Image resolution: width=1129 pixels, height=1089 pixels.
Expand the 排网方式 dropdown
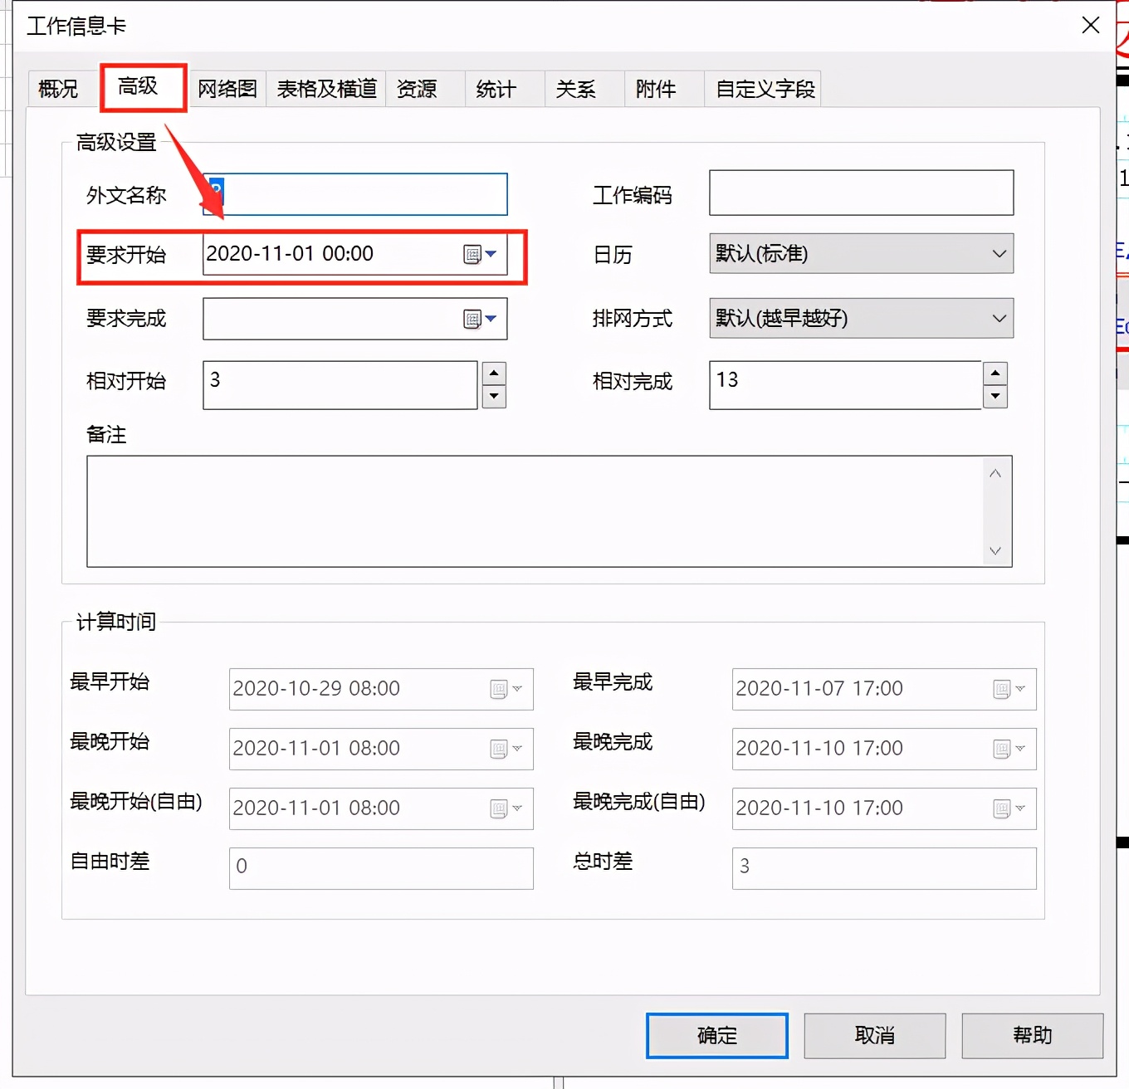(x=999, y=319)
